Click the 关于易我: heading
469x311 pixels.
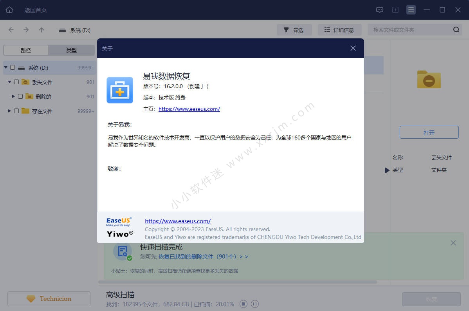pos(120,125)
